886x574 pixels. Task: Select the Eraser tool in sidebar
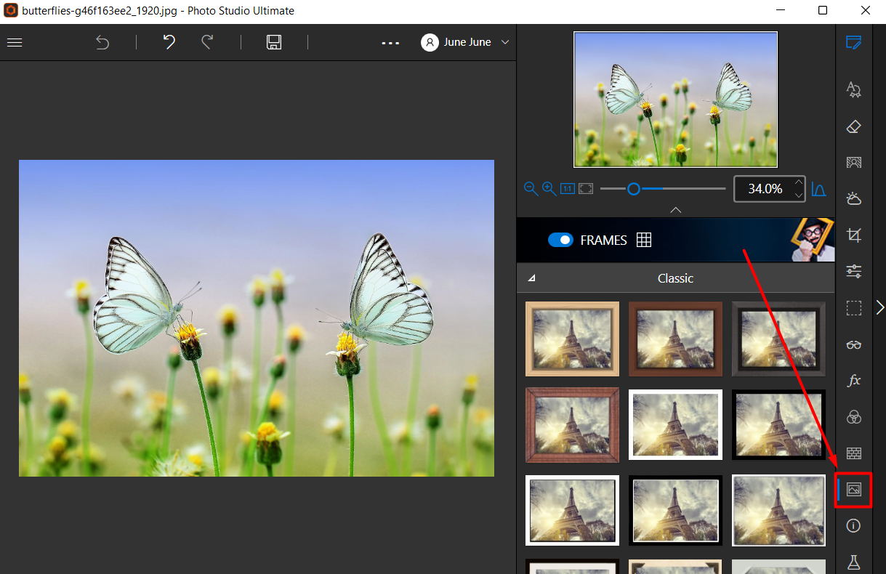(x=854, y=126)
